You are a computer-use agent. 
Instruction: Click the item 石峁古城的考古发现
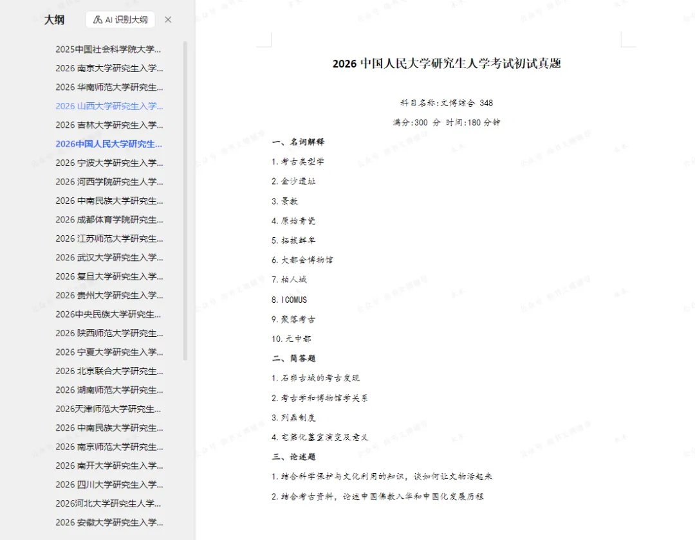315,379
